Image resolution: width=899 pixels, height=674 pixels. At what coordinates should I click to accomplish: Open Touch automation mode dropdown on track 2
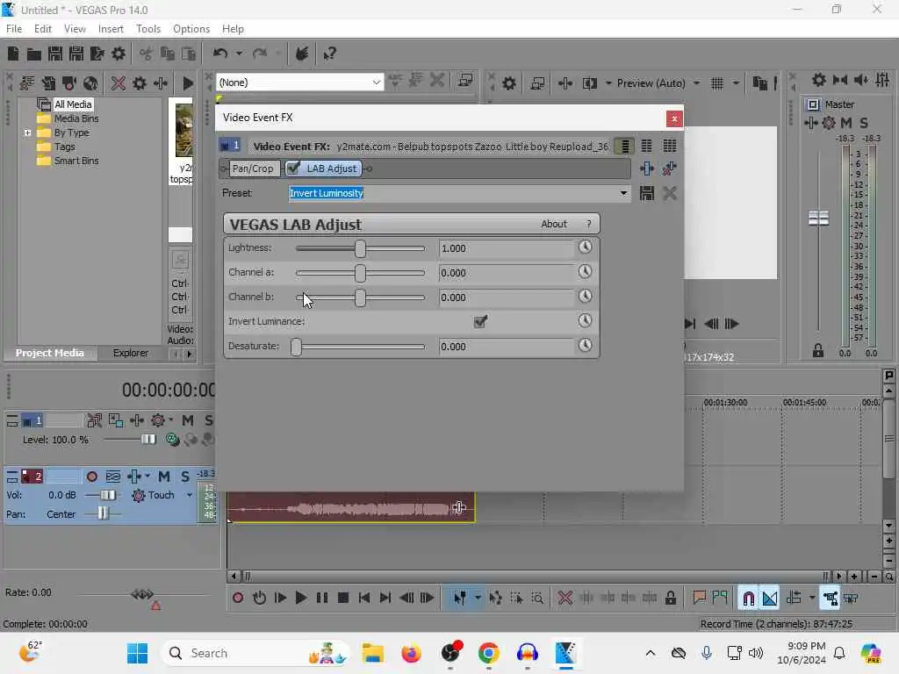(190, 495)
